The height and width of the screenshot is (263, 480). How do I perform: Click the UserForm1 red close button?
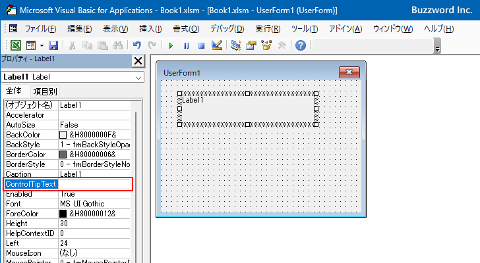click(x=349, y=72)
